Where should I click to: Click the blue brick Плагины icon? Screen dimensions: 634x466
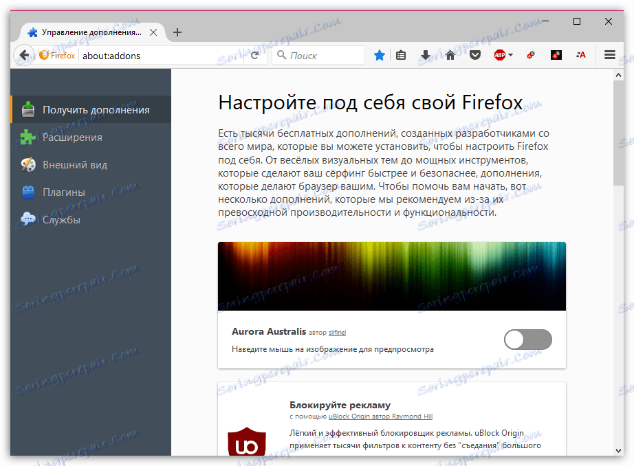coord(28,192)
